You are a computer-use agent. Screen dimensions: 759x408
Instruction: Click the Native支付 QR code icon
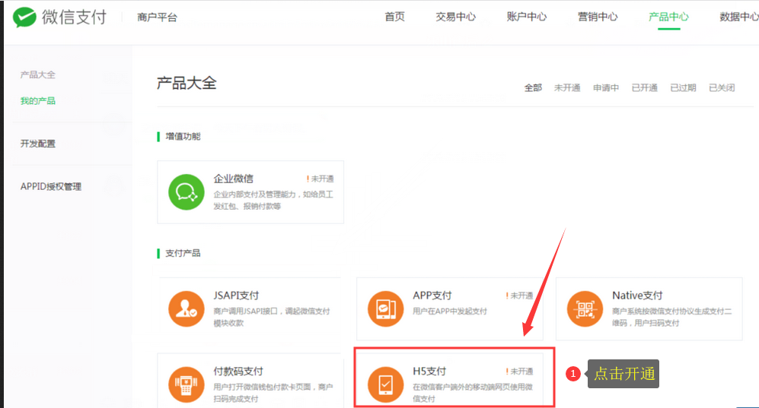pos(585,308)
